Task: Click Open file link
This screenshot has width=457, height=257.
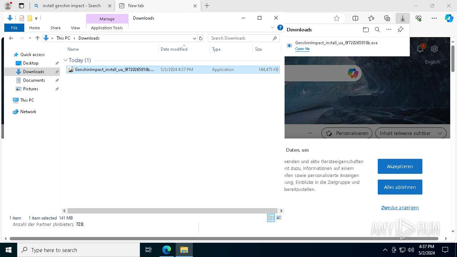Action: coord(302,49)
